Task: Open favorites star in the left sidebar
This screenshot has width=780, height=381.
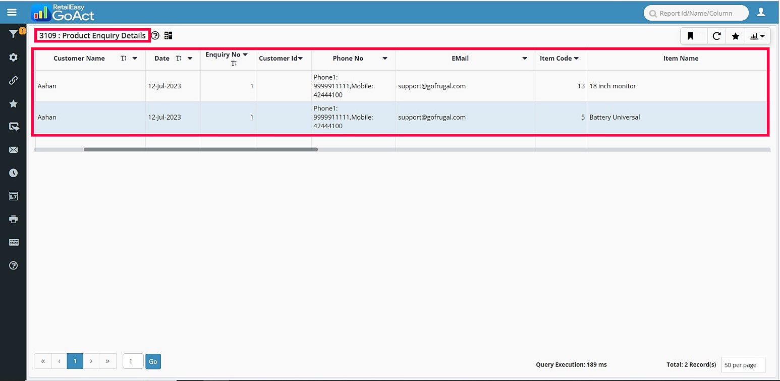Action: pyautogui.click(x=14, y=104)
